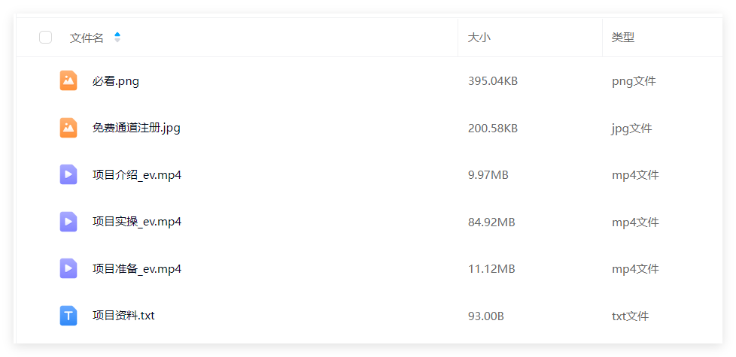Select the row showing 84.92MB size
Screen dimensions: 736x357
pyautogui.click(x=491, y=222)
